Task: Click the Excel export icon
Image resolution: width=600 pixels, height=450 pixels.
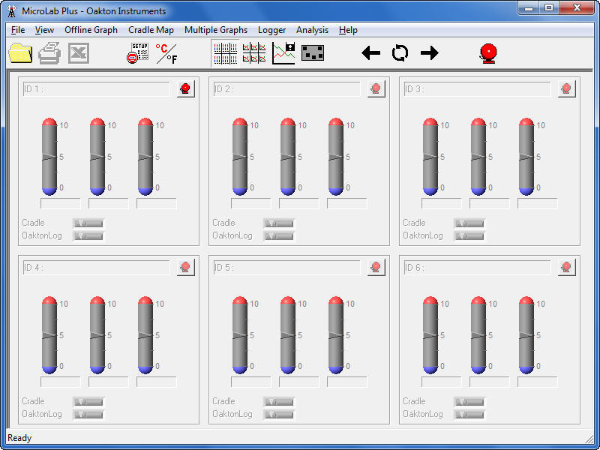Action: (79, 53)
